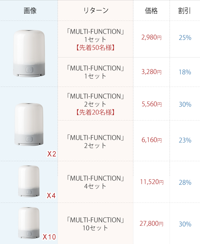Click the red X10 quantity label

pyautogui.click(x=49, y=237)
